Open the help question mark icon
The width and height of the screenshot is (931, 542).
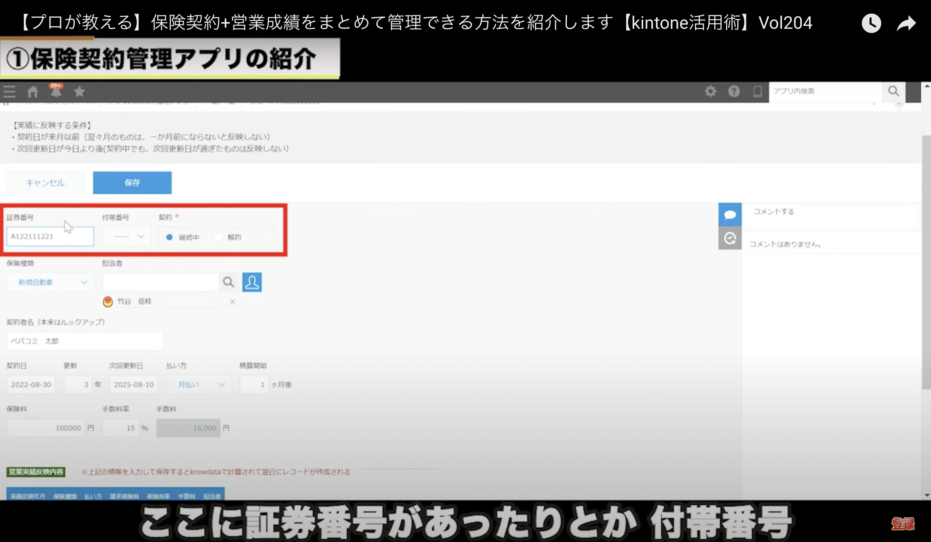click(x=734, y=91)
